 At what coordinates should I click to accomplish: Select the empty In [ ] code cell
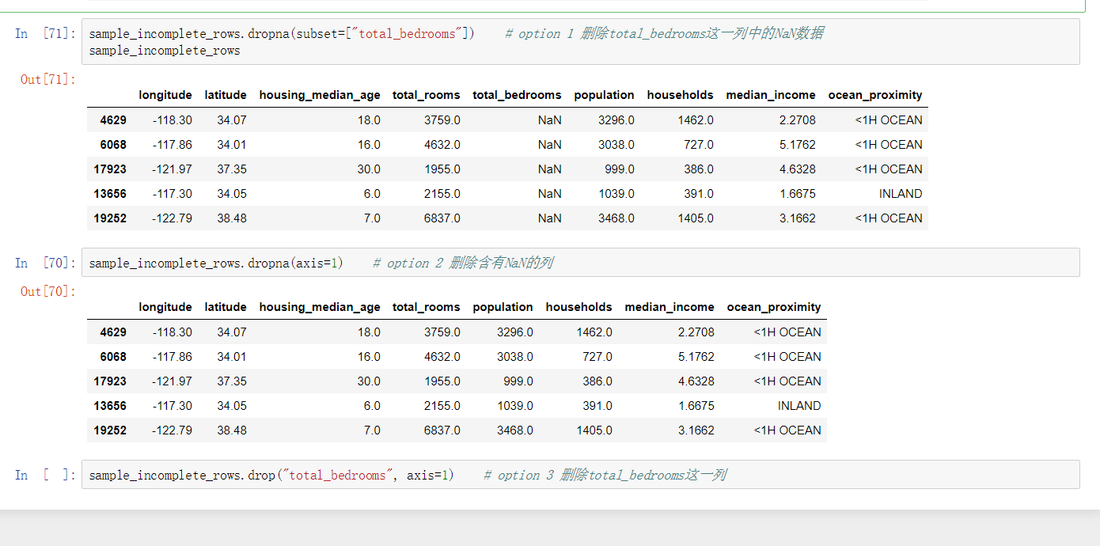click(317, 475)
